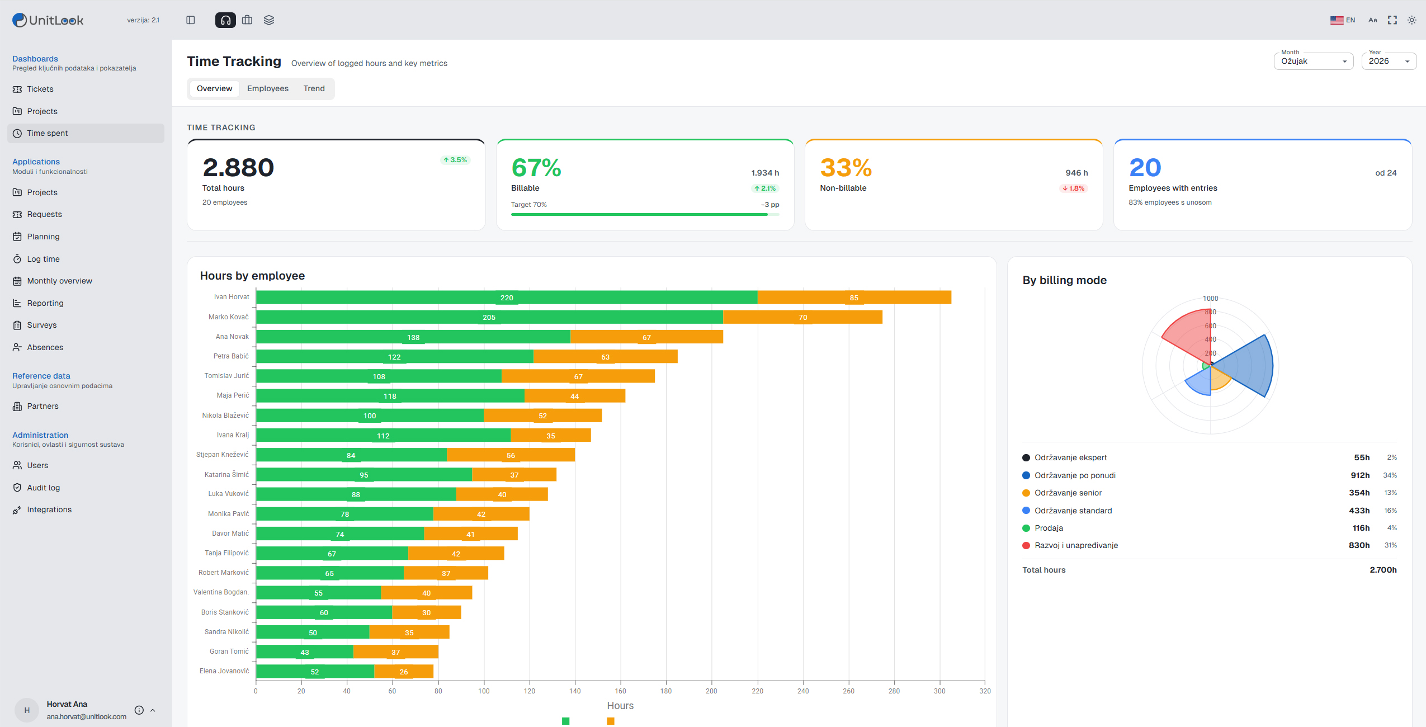The height and width of the screenshot is (727, 1426).
Task: Select the headset support module icon
Action: (x=225, y=20)
